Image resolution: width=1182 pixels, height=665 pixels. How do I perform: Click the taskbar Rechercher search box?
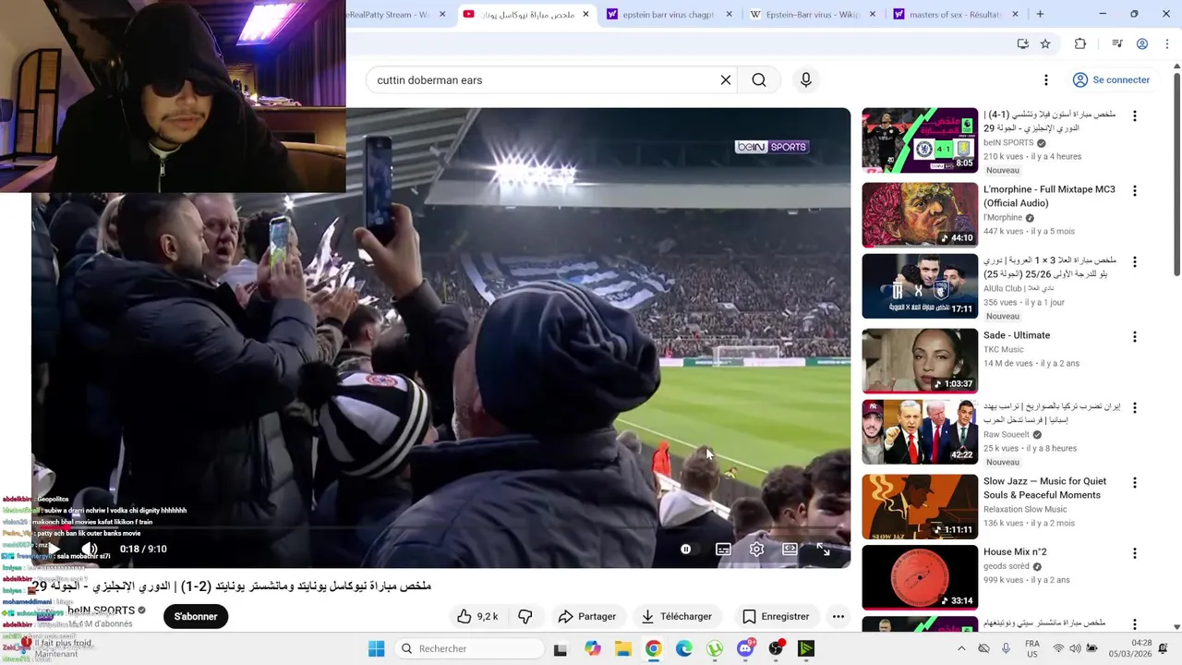[467, 648]
